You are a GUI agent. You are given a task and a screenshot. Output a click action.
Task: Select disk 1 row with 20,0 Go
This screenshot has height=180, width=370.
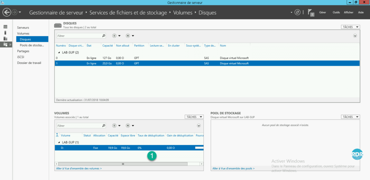pos(207,63)
